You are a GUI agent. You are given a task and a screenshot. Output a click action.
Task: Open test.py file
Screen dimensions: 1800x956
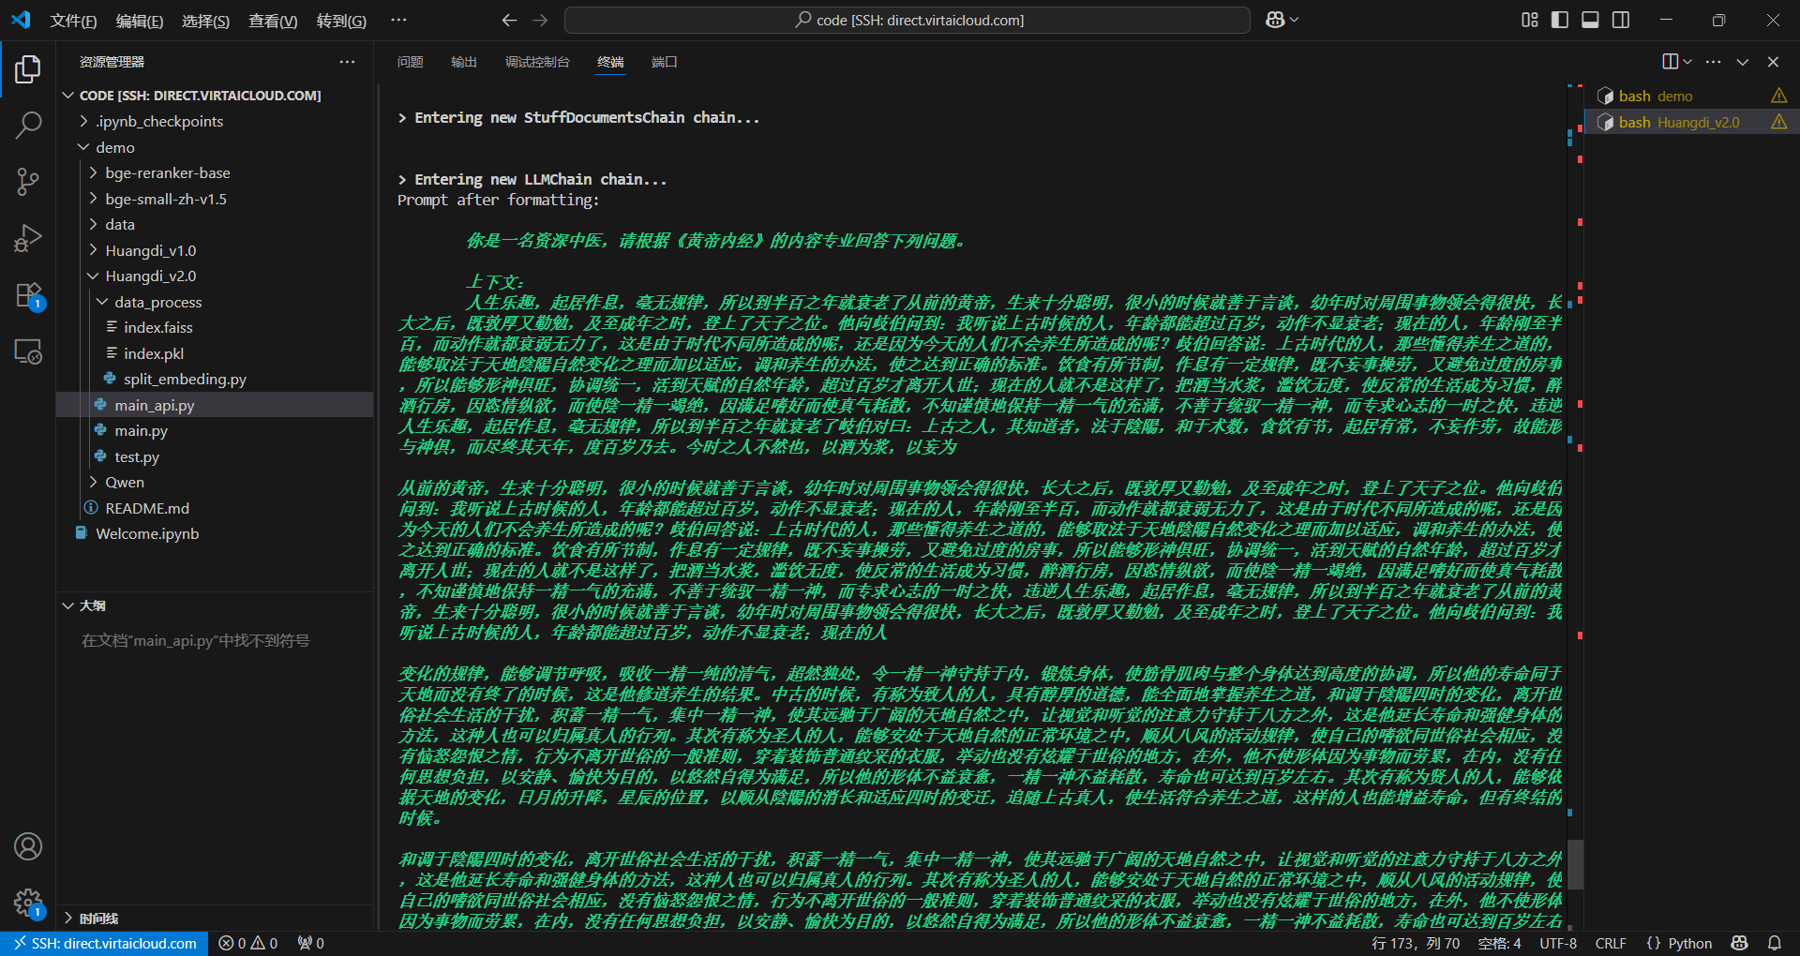pos(137,456)
